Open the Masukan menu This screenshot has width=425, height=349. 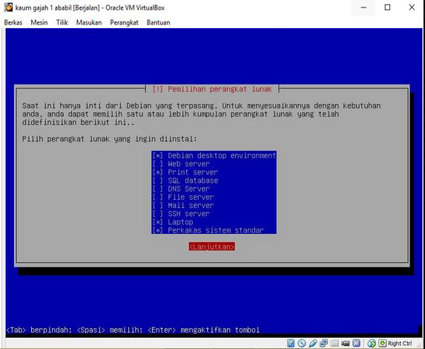point(89,22)
